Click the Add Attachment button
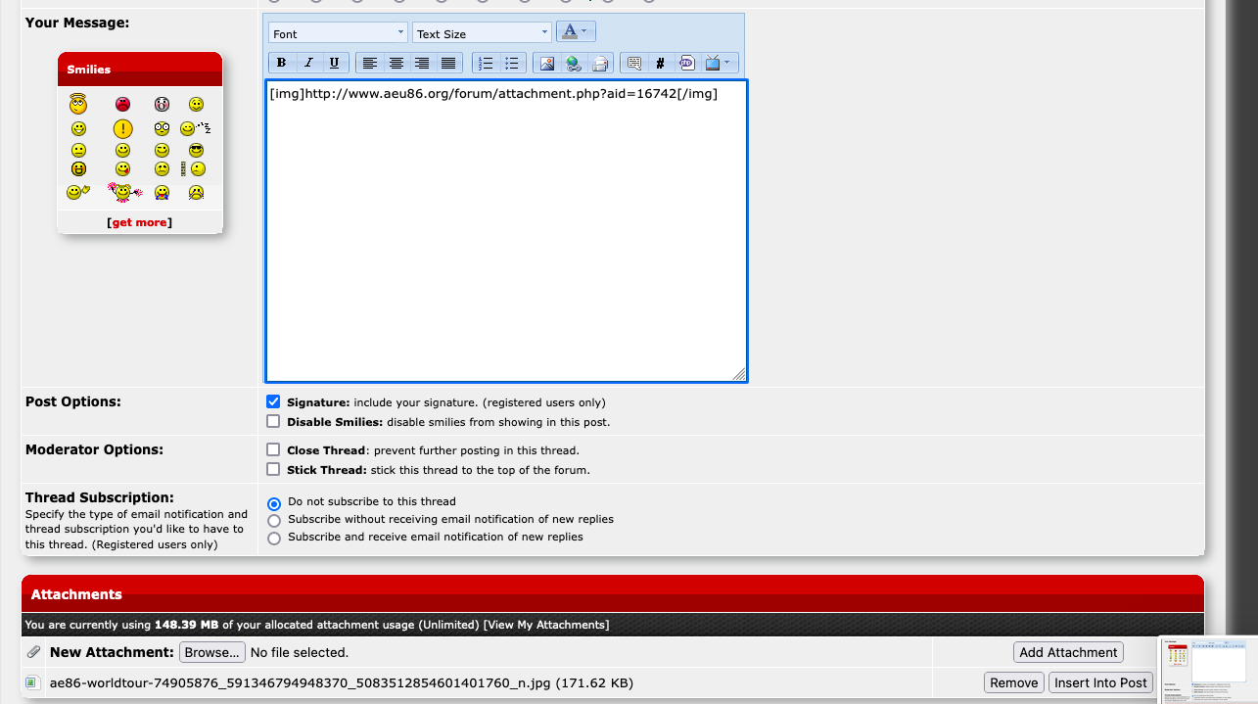This screenshot has height=704, width=1258. [1067, 653]
